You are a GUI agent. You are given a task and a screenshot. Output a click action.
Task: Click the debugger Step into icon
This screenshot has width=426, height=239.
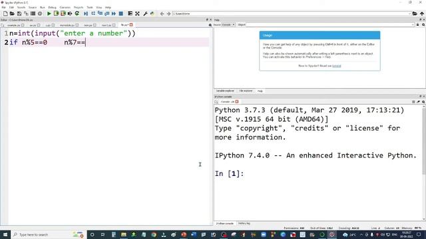click(100, 13)
